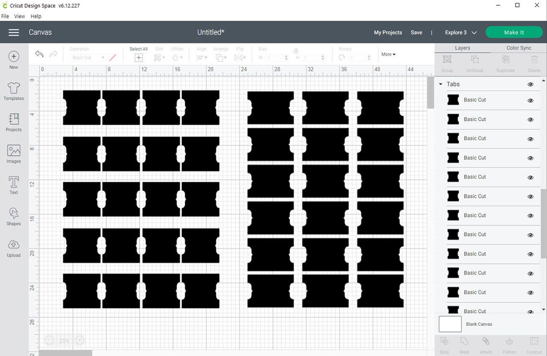Image resolution: width=547 pixels, height=356 pixels.
Task: Click the Make It button
Action: pos(514,32)
